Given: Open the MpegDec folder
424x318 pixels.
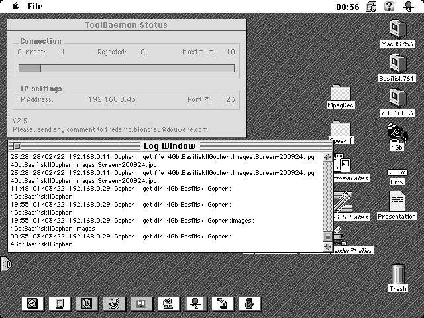Looking at the screenshot, I should tap(341, 93).
